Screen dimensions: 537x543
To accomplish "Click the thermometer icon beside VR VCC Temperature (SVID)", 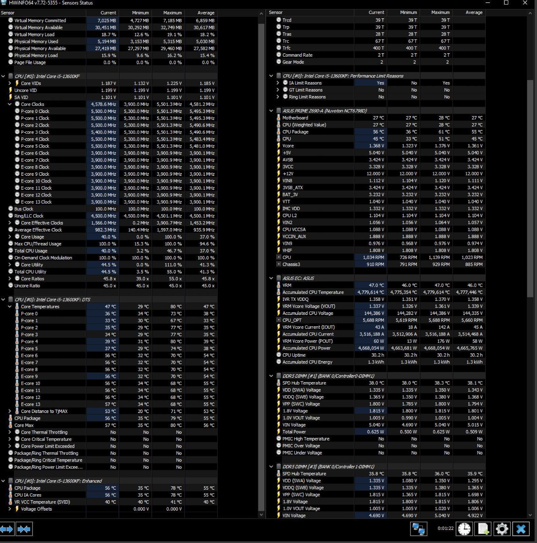I will click(11, 502).
